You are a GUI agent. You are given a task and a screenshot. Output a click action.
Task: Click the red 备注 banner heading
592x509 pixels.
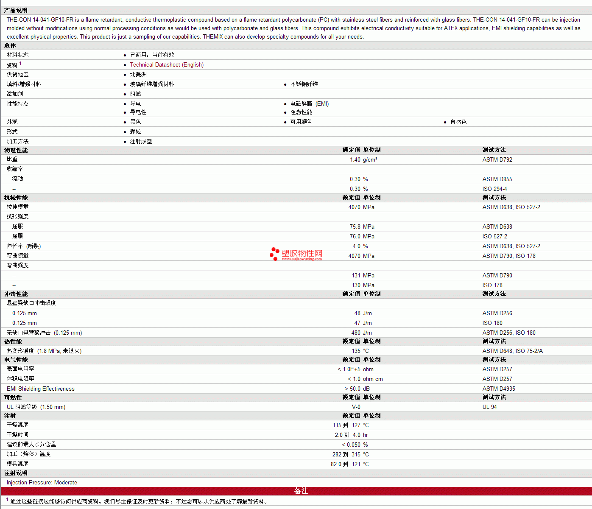click(x=301, y=491)
